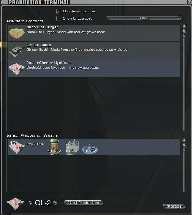
Task: Enable Show UnEquipped checkbox
Action: tap(59, 18)
